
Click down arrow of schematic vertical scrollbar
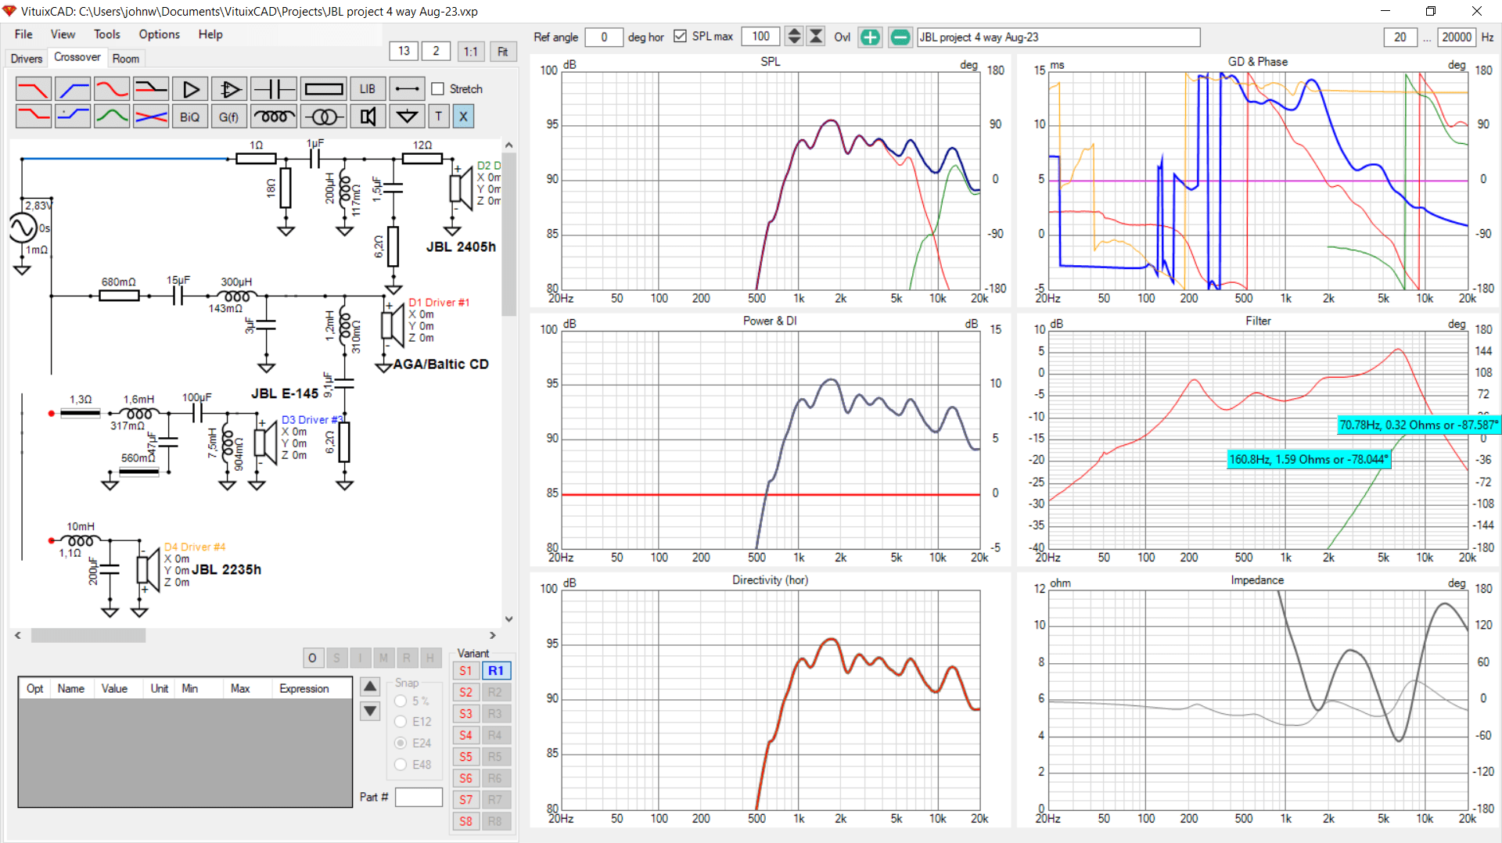pos(509,619)
